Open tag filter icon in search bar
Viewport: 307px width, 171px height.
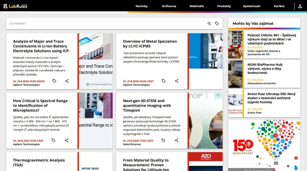click(217, 24)
